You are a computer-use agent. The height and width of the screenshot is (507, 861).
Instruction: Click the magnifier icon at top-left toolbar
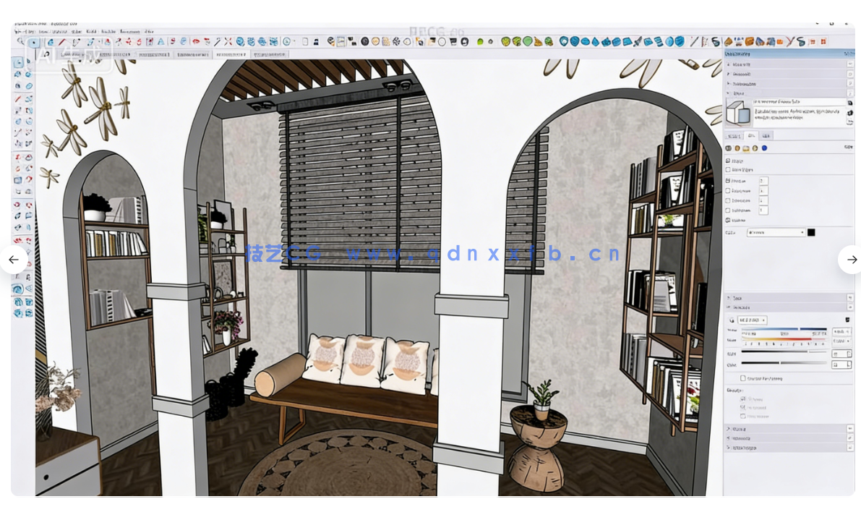(21, 43)
